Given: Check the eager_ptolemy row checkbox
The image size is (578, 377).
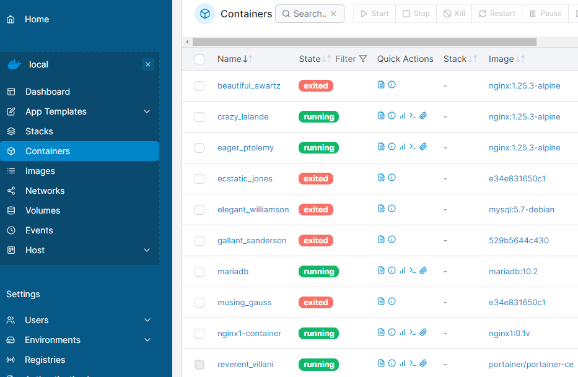Looking at the screenshot, I should (199, 148).
